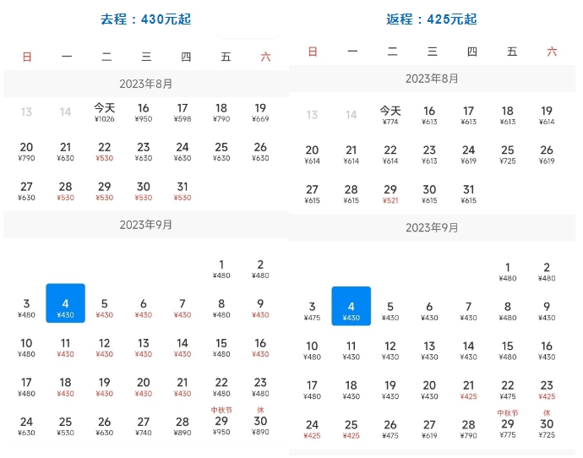Viewport: 583px width, 458px height.
Task: Select September 30 at ¥890 in departure calendar
Action: (260, 425)
